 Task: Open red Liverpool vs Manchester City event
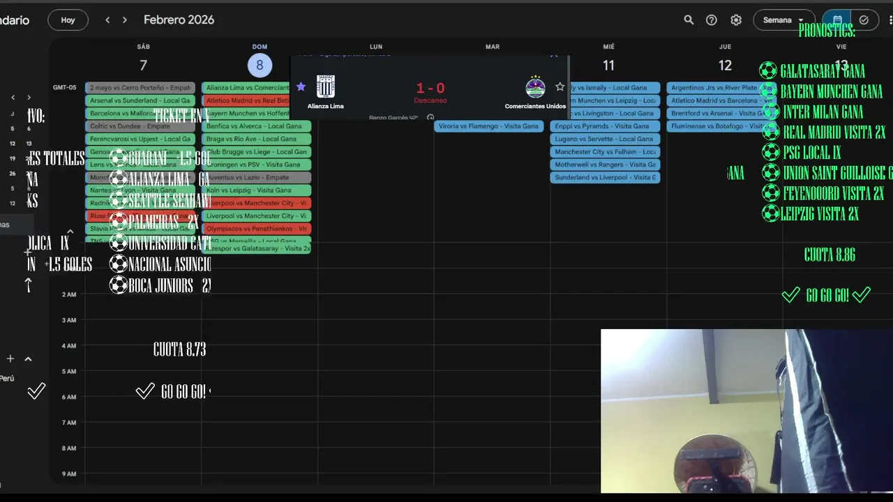pyautogui.click(x=257, y=203)
